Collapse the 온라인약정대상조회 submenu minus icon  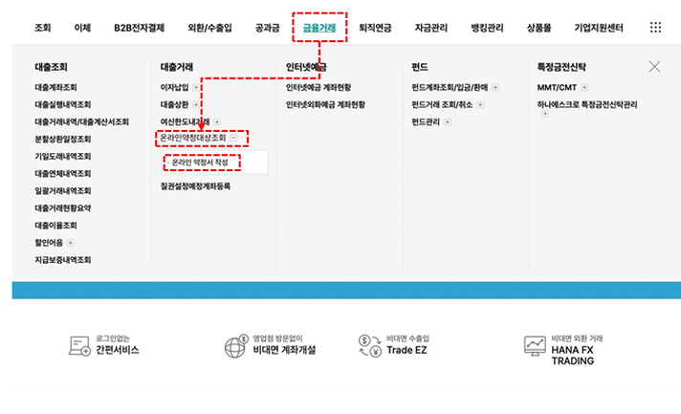pyautogui.click(x=234, y=139)
